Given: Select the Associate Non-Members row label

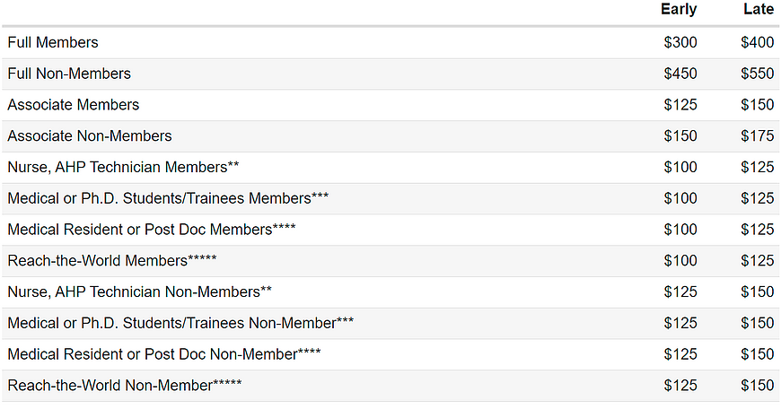Looking at the screenshot, I should coord(90,135).
